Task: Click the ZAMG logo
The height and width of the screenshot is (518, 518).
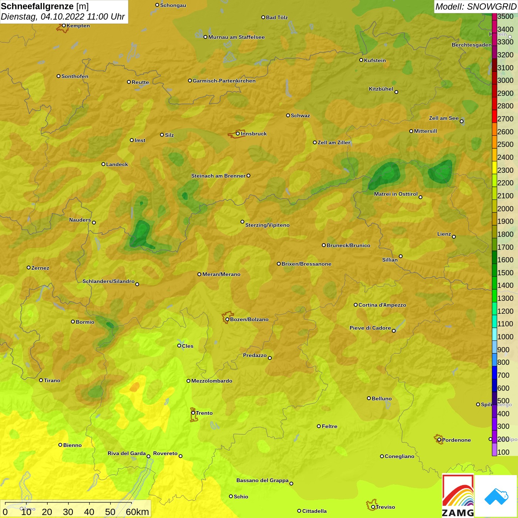Action: point(458,496)
